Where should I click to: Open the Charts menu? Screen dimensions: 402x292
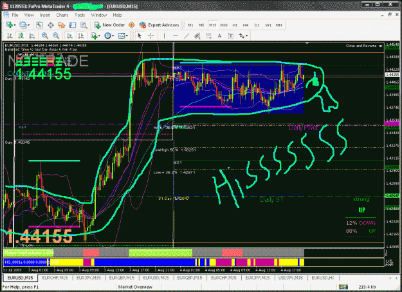tap(62, 15)
